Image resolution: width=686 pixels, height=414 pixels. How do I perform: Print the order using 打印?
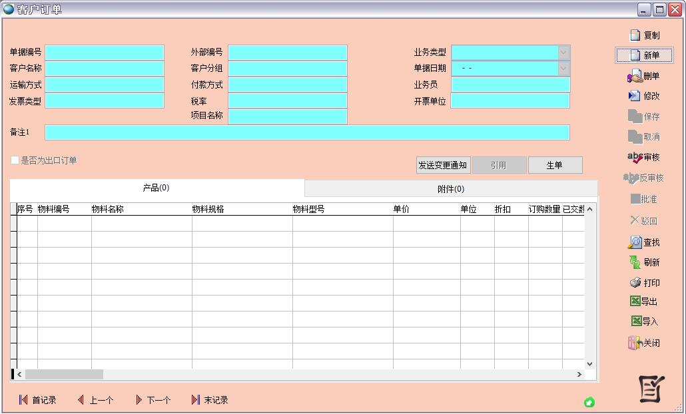tap(643, 283)
